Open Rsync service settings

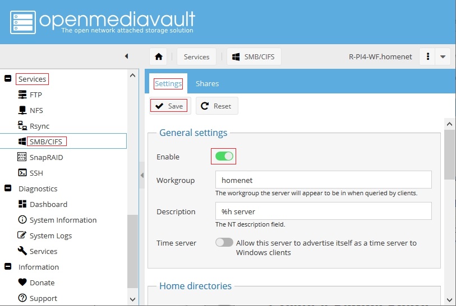coord(39,126)
